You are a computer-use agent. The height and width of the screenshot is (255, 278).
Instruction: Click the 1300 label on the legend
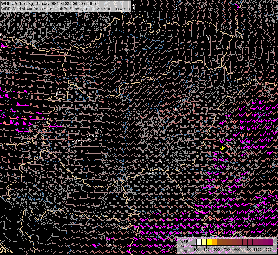(258, 250)
